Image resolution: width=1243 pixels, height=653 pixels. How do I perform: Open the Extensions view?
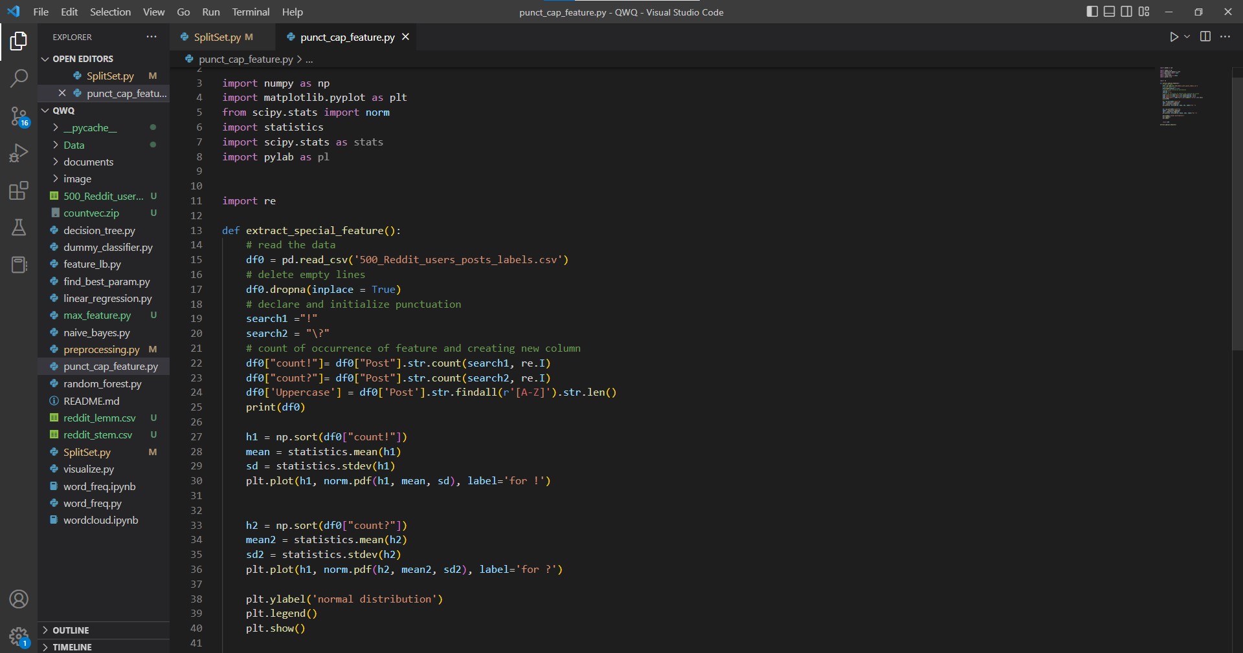(19, 190)
